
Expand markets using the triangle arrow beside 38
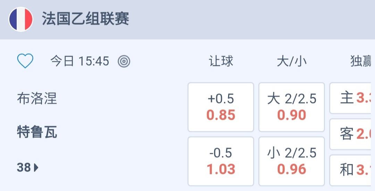pos(36,168)
